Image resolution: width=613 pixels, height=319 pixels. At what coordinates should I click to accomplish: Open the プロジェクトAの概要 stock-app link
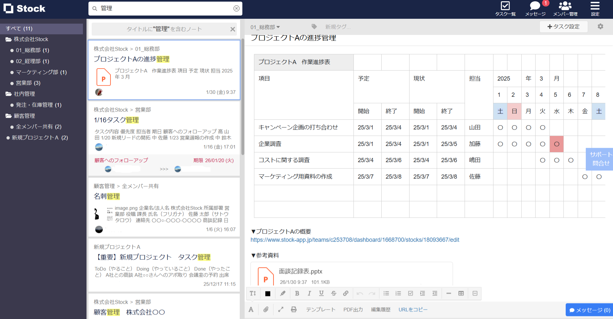click(355, 240)
